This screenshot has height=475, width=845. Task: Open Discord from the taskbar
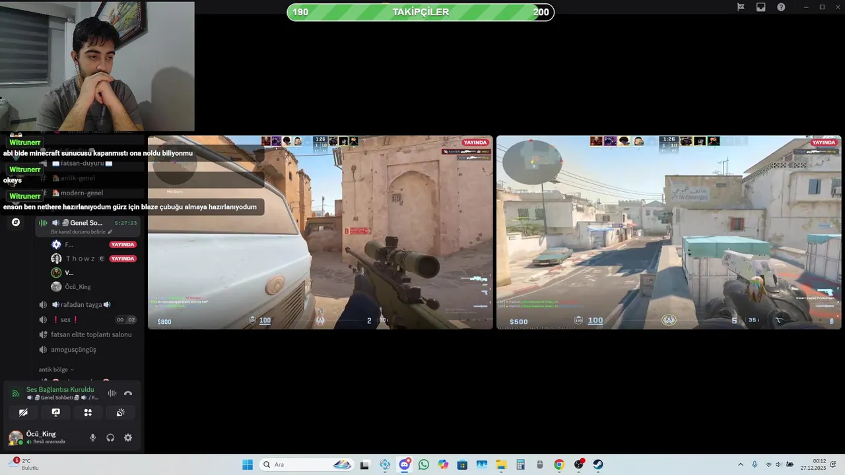pyautogui.click(x=405, y=464)
